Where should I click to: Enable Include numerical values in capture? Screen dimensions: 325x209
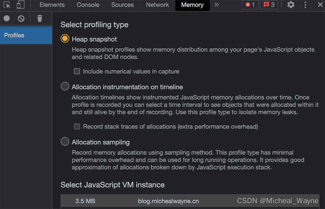click(x=77, y=71)
